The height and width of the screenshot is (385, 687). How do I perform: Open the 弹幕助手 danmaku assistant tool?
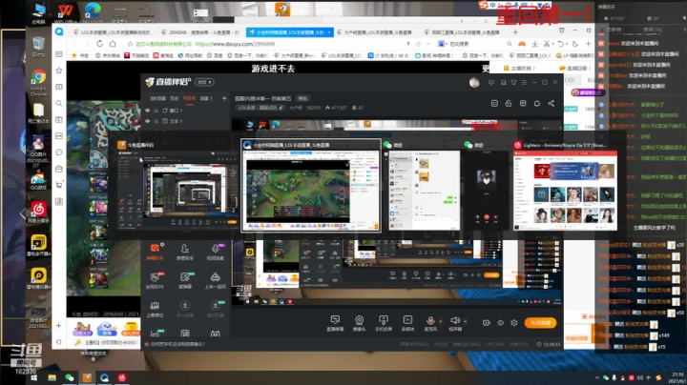pyautogui.click(x=155, y=252)
